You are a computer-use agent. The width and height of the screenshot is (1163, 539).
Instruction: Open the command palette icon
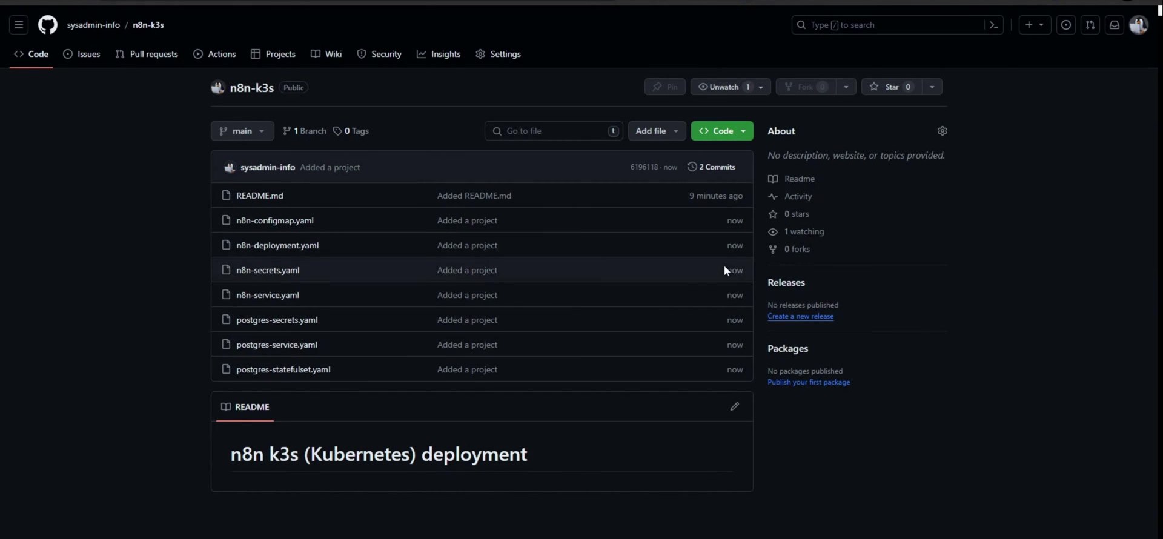[x=993, y=25]
